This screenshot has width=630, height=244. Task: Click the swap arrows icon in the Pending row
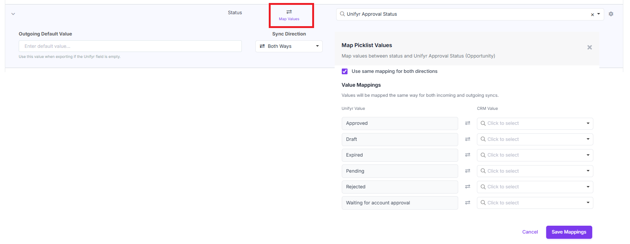coord(468,171)
